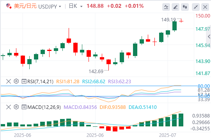
Task: Click the RSI1:81.28 value
Action: (x=68, y=82)
